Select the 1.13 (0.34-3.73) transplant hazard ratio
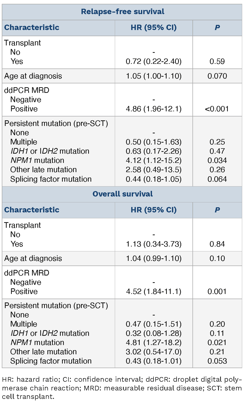The width and height of the screenshot is (245, 403). (x=154, y=244)
